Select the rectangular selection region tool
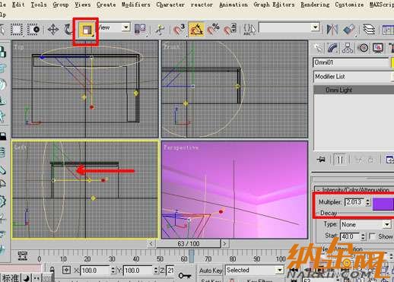This screenshot has height=282, width=394. pyautogui.click(x=17, y=30)
